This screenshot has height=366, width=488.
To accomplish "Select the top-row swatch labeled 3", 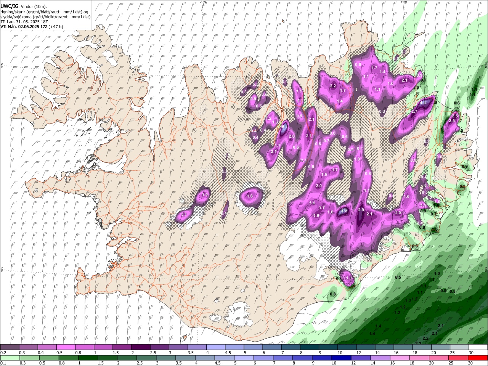I will (x=178, y=347).
